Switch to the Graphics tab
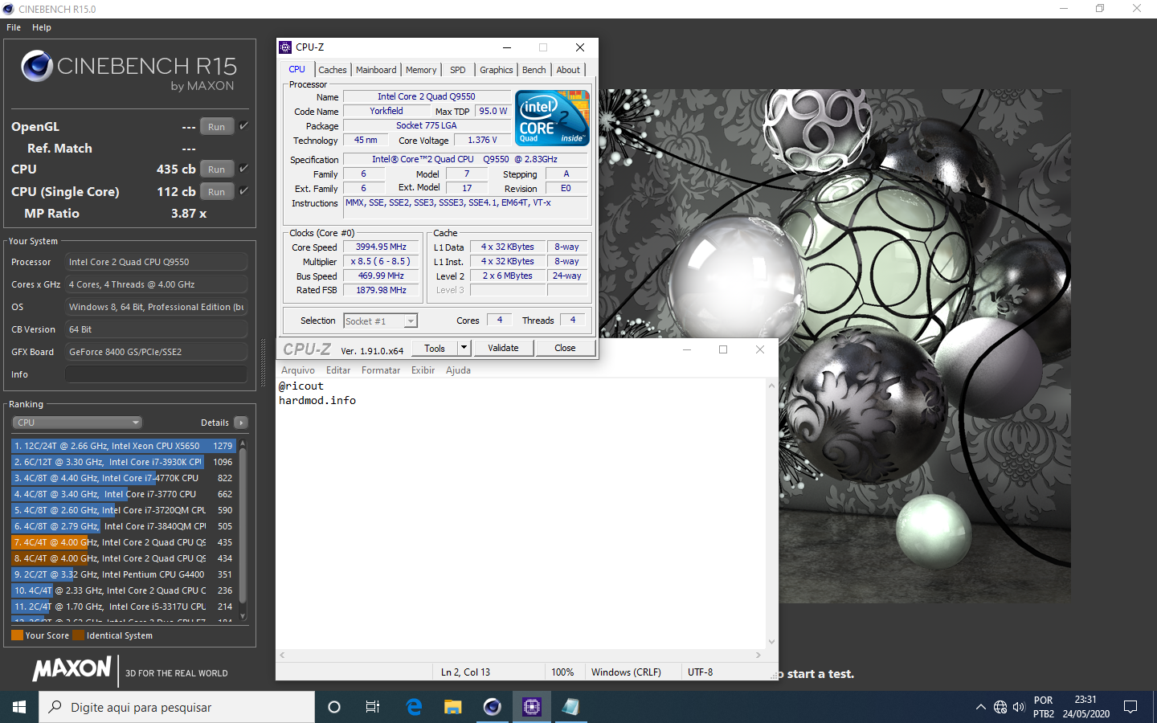 [x=497, y=70]
